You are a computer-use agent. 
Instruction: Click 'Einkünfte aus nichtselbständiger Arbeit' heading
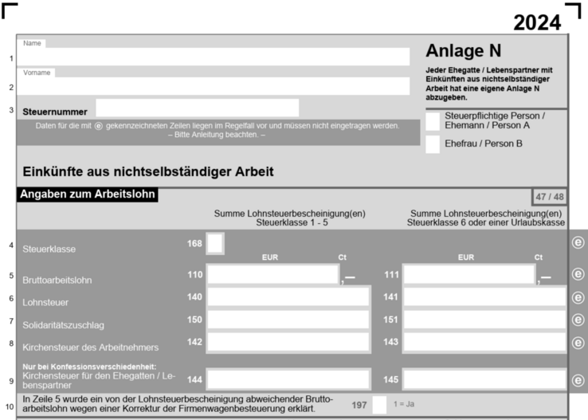click(x=148, y=172)
